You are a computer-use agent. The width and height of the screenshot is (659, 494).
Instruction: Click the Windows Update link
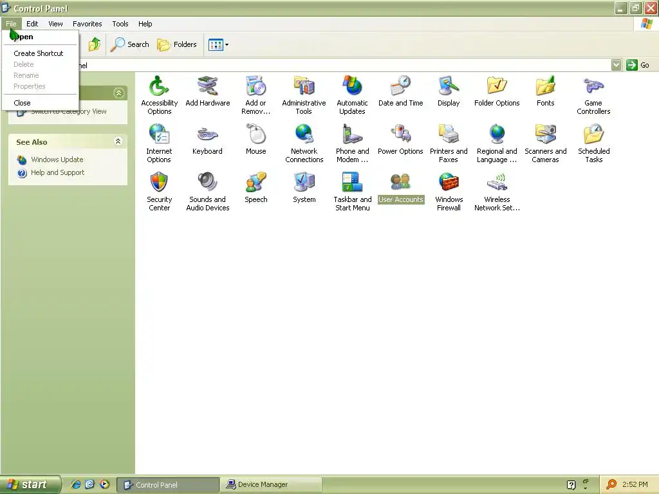point(57,160)
